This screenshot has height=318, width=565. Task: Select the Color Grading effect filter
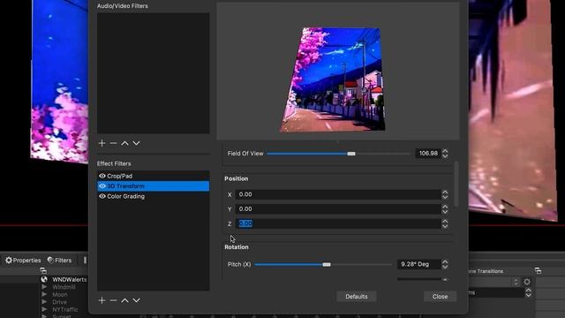153,196
